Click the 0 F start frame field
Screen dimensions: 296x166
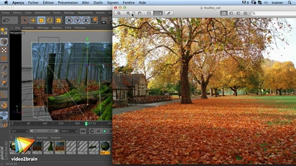19,131
